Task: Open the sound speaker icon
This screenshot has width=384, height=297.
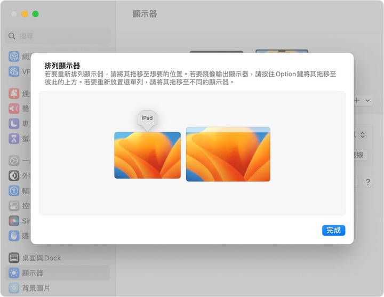Action: tap(14, 108)
